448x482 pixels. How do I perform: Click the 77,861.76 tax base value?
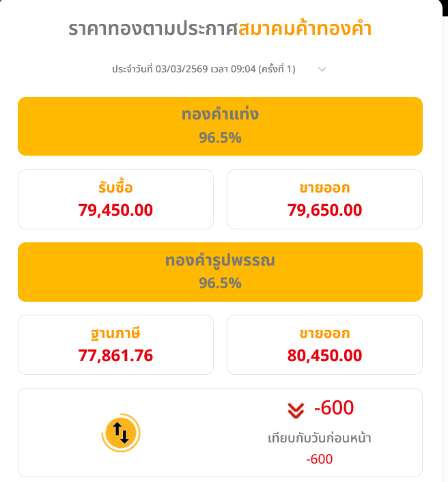tap(115, 355)
